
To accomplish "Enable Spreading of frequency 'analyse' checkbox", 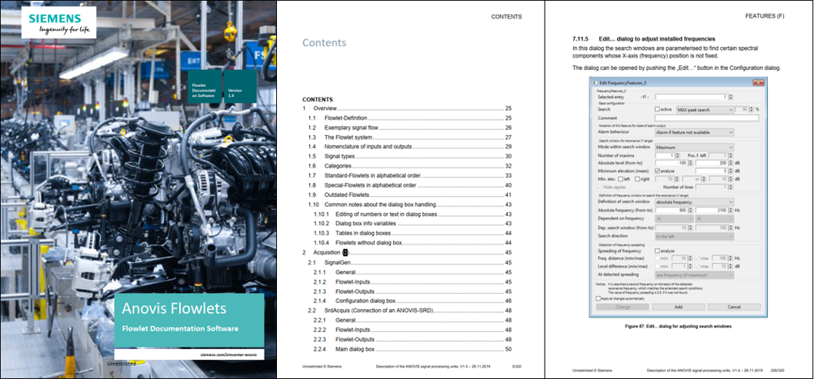I will click(657, 251).
